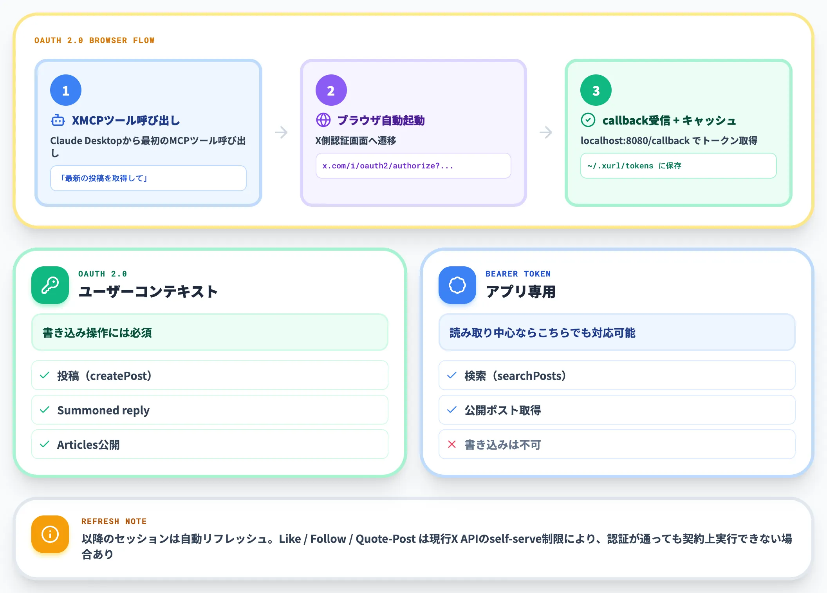
Task: Click the X側認証画面へ遷移 description
Action: point(356,141)
